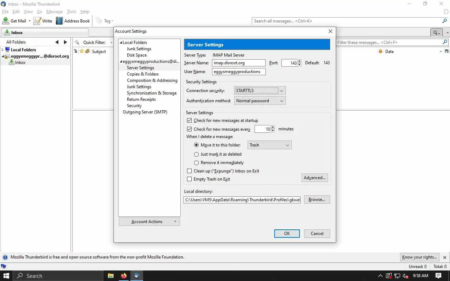Click the Advanced... button
Screen dimensions: 450x281
(x=315, y=178)
